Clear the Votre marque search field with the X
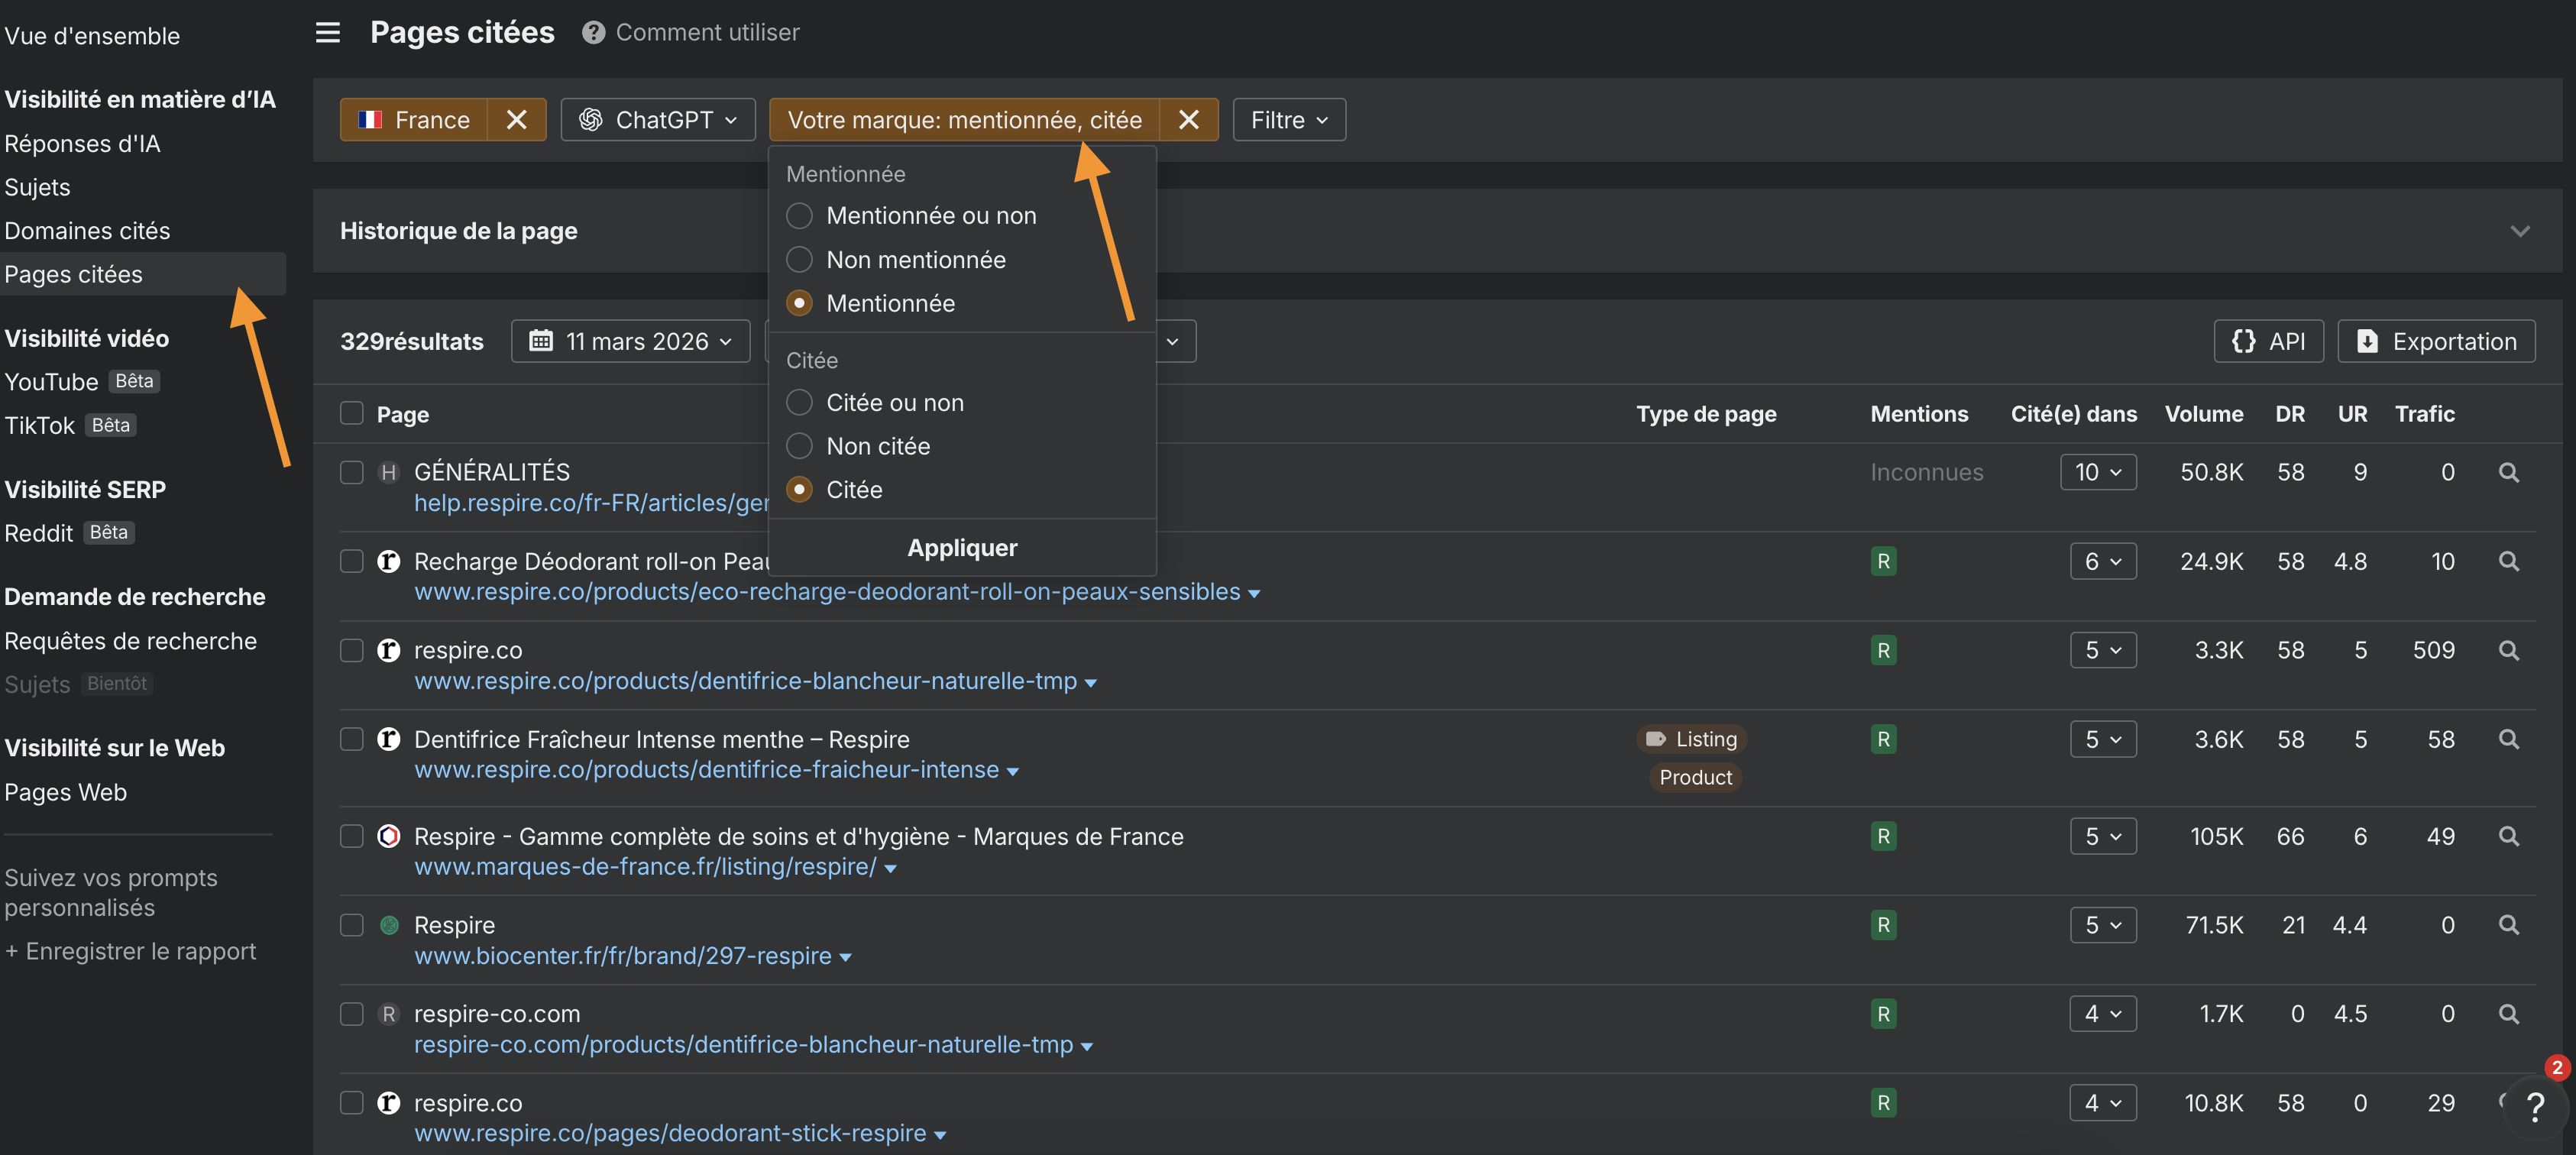Screen dimensions: 2576x1155 pos(1188,119)
